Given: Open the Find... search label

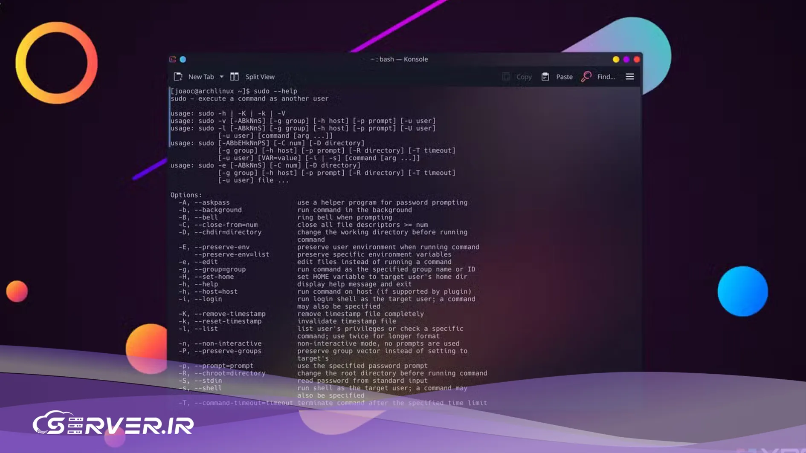Looking at the screenshot, I should (606, 77).
